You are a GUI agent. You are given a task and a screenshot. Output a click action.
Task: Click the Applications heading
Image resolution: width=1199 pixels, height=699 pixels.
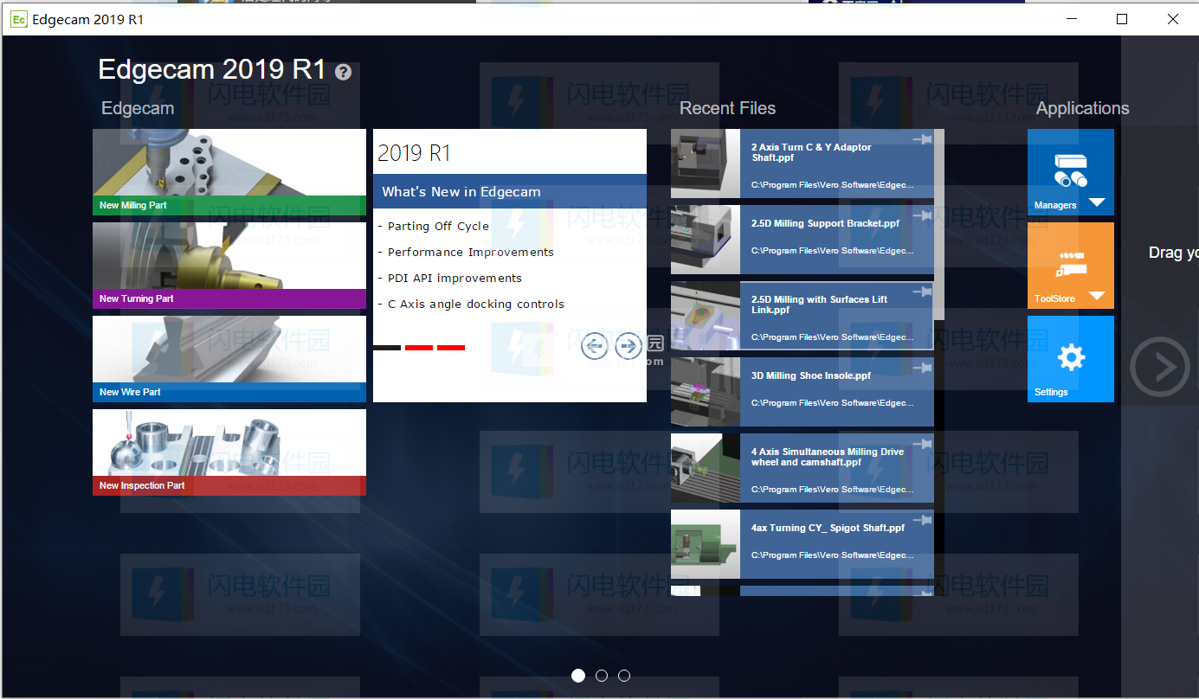(1082, 108)
